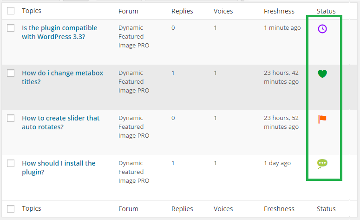Sort by the top Topics column header
This screenshot has height=220, width=360.
point(32,11)
